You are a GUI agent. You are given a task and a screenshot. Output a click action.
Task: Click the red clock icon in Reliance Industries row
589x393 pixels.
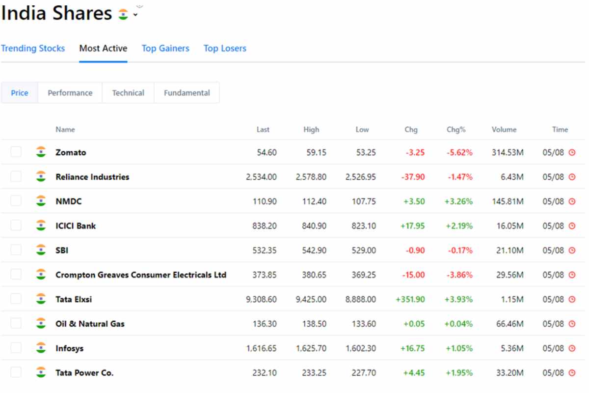pyautogui.click(x=572, y=177)
